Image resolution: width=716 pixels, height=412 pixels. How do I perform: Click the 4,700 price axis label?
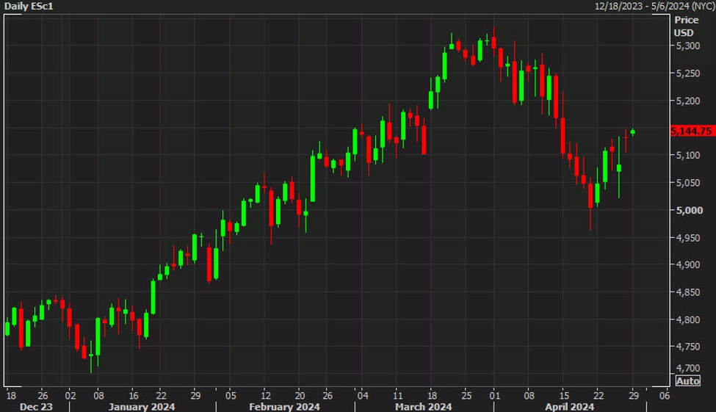(687, 368)
